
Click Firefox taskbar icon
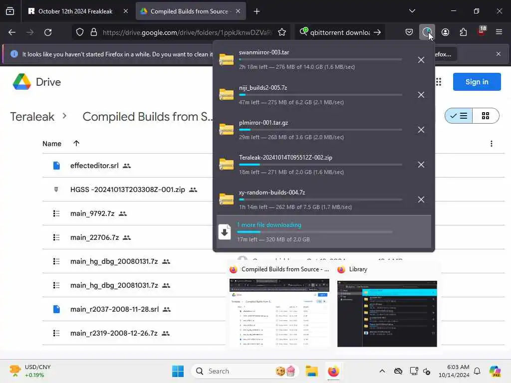click(x=333, y=371)
